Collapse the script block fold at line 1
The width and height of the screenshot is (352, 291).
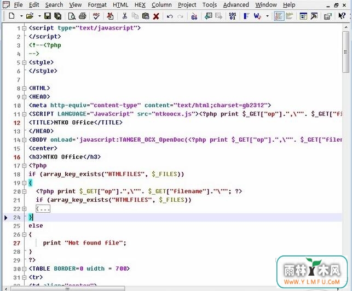click(24, 28)
